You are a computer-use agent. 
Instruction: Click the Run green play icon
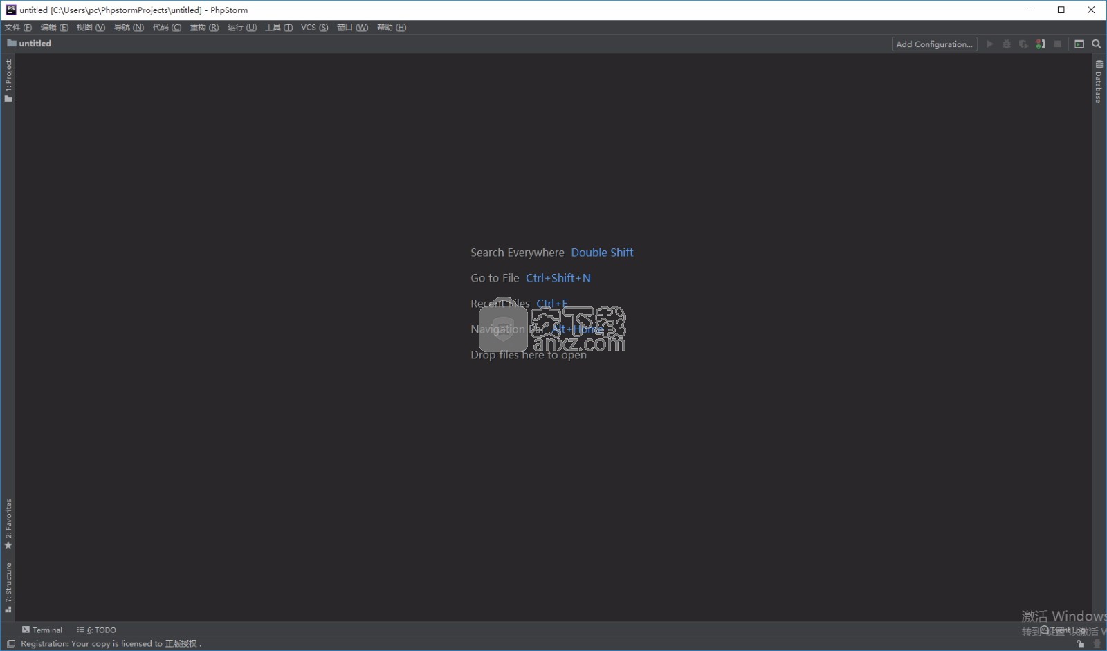(989, 44)
